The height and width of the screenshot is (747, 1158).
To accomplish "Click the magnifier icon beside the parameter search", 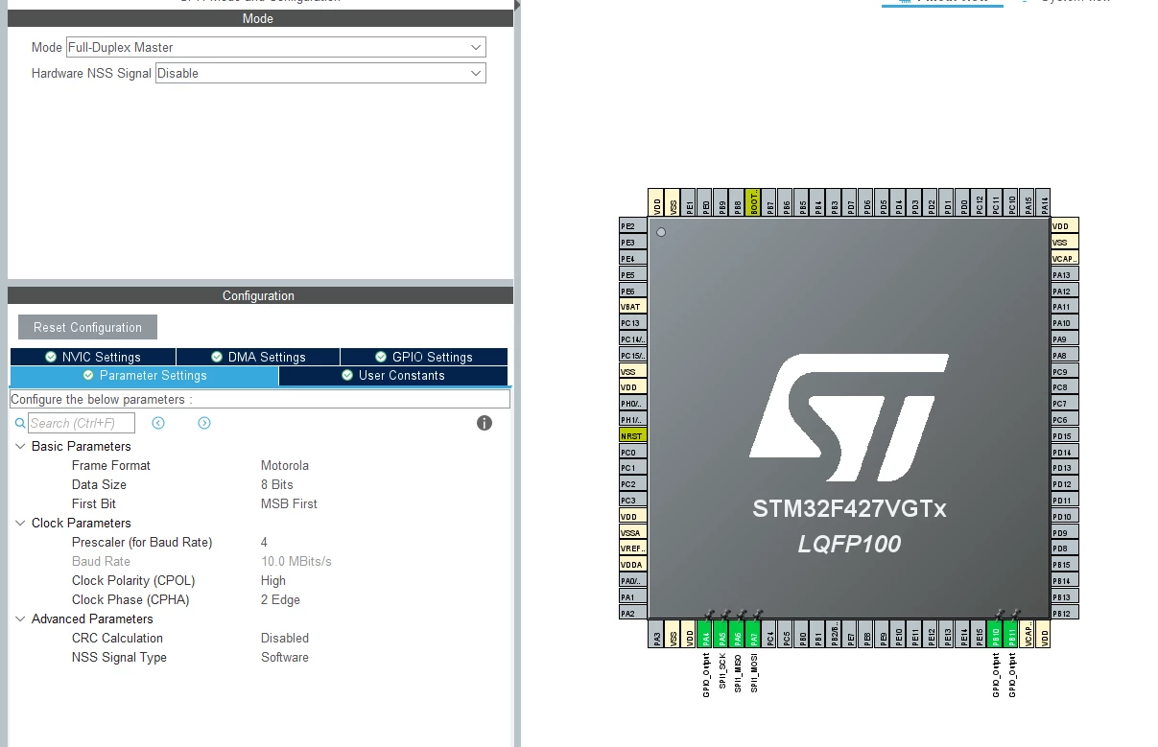I will (20, 423).
